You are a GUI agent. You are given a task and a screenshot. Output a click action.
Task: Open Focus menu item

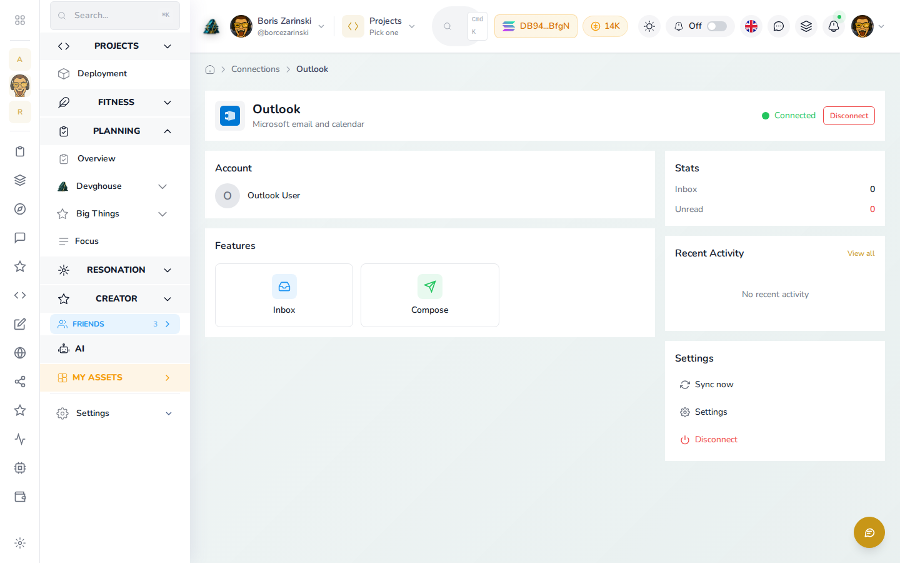click(115, 241)
